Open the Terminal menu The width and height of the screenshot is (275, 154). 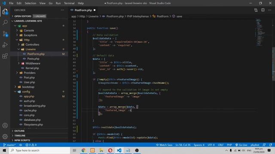tap(69, 3)
